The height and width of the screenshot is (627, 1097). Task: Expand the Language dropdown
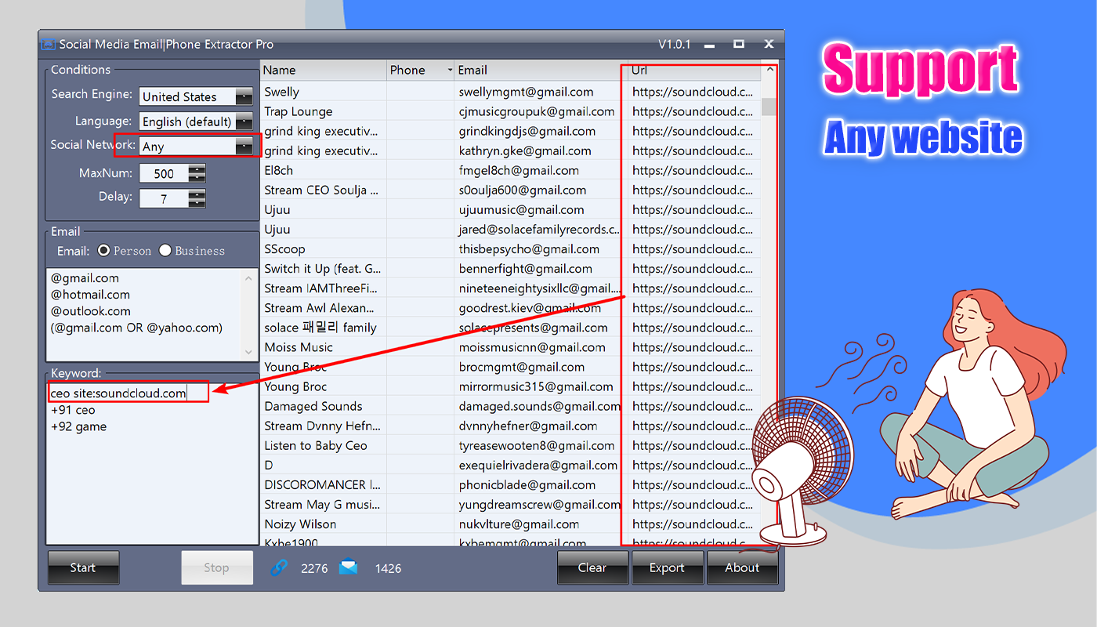pyautogui.click(x=244, y=121)
